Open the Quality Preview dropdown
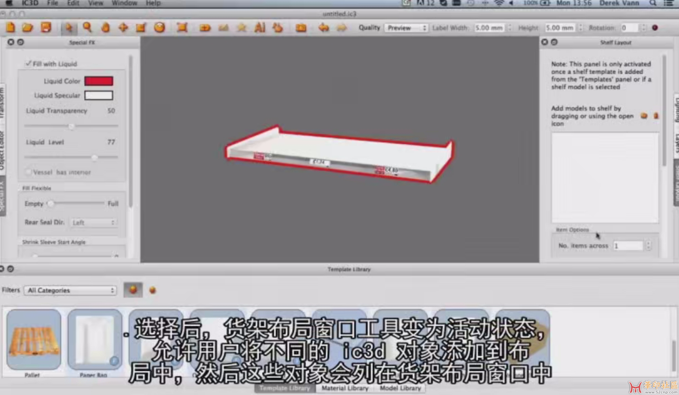This screenshot has width=679, height=395. click(406, 28)
